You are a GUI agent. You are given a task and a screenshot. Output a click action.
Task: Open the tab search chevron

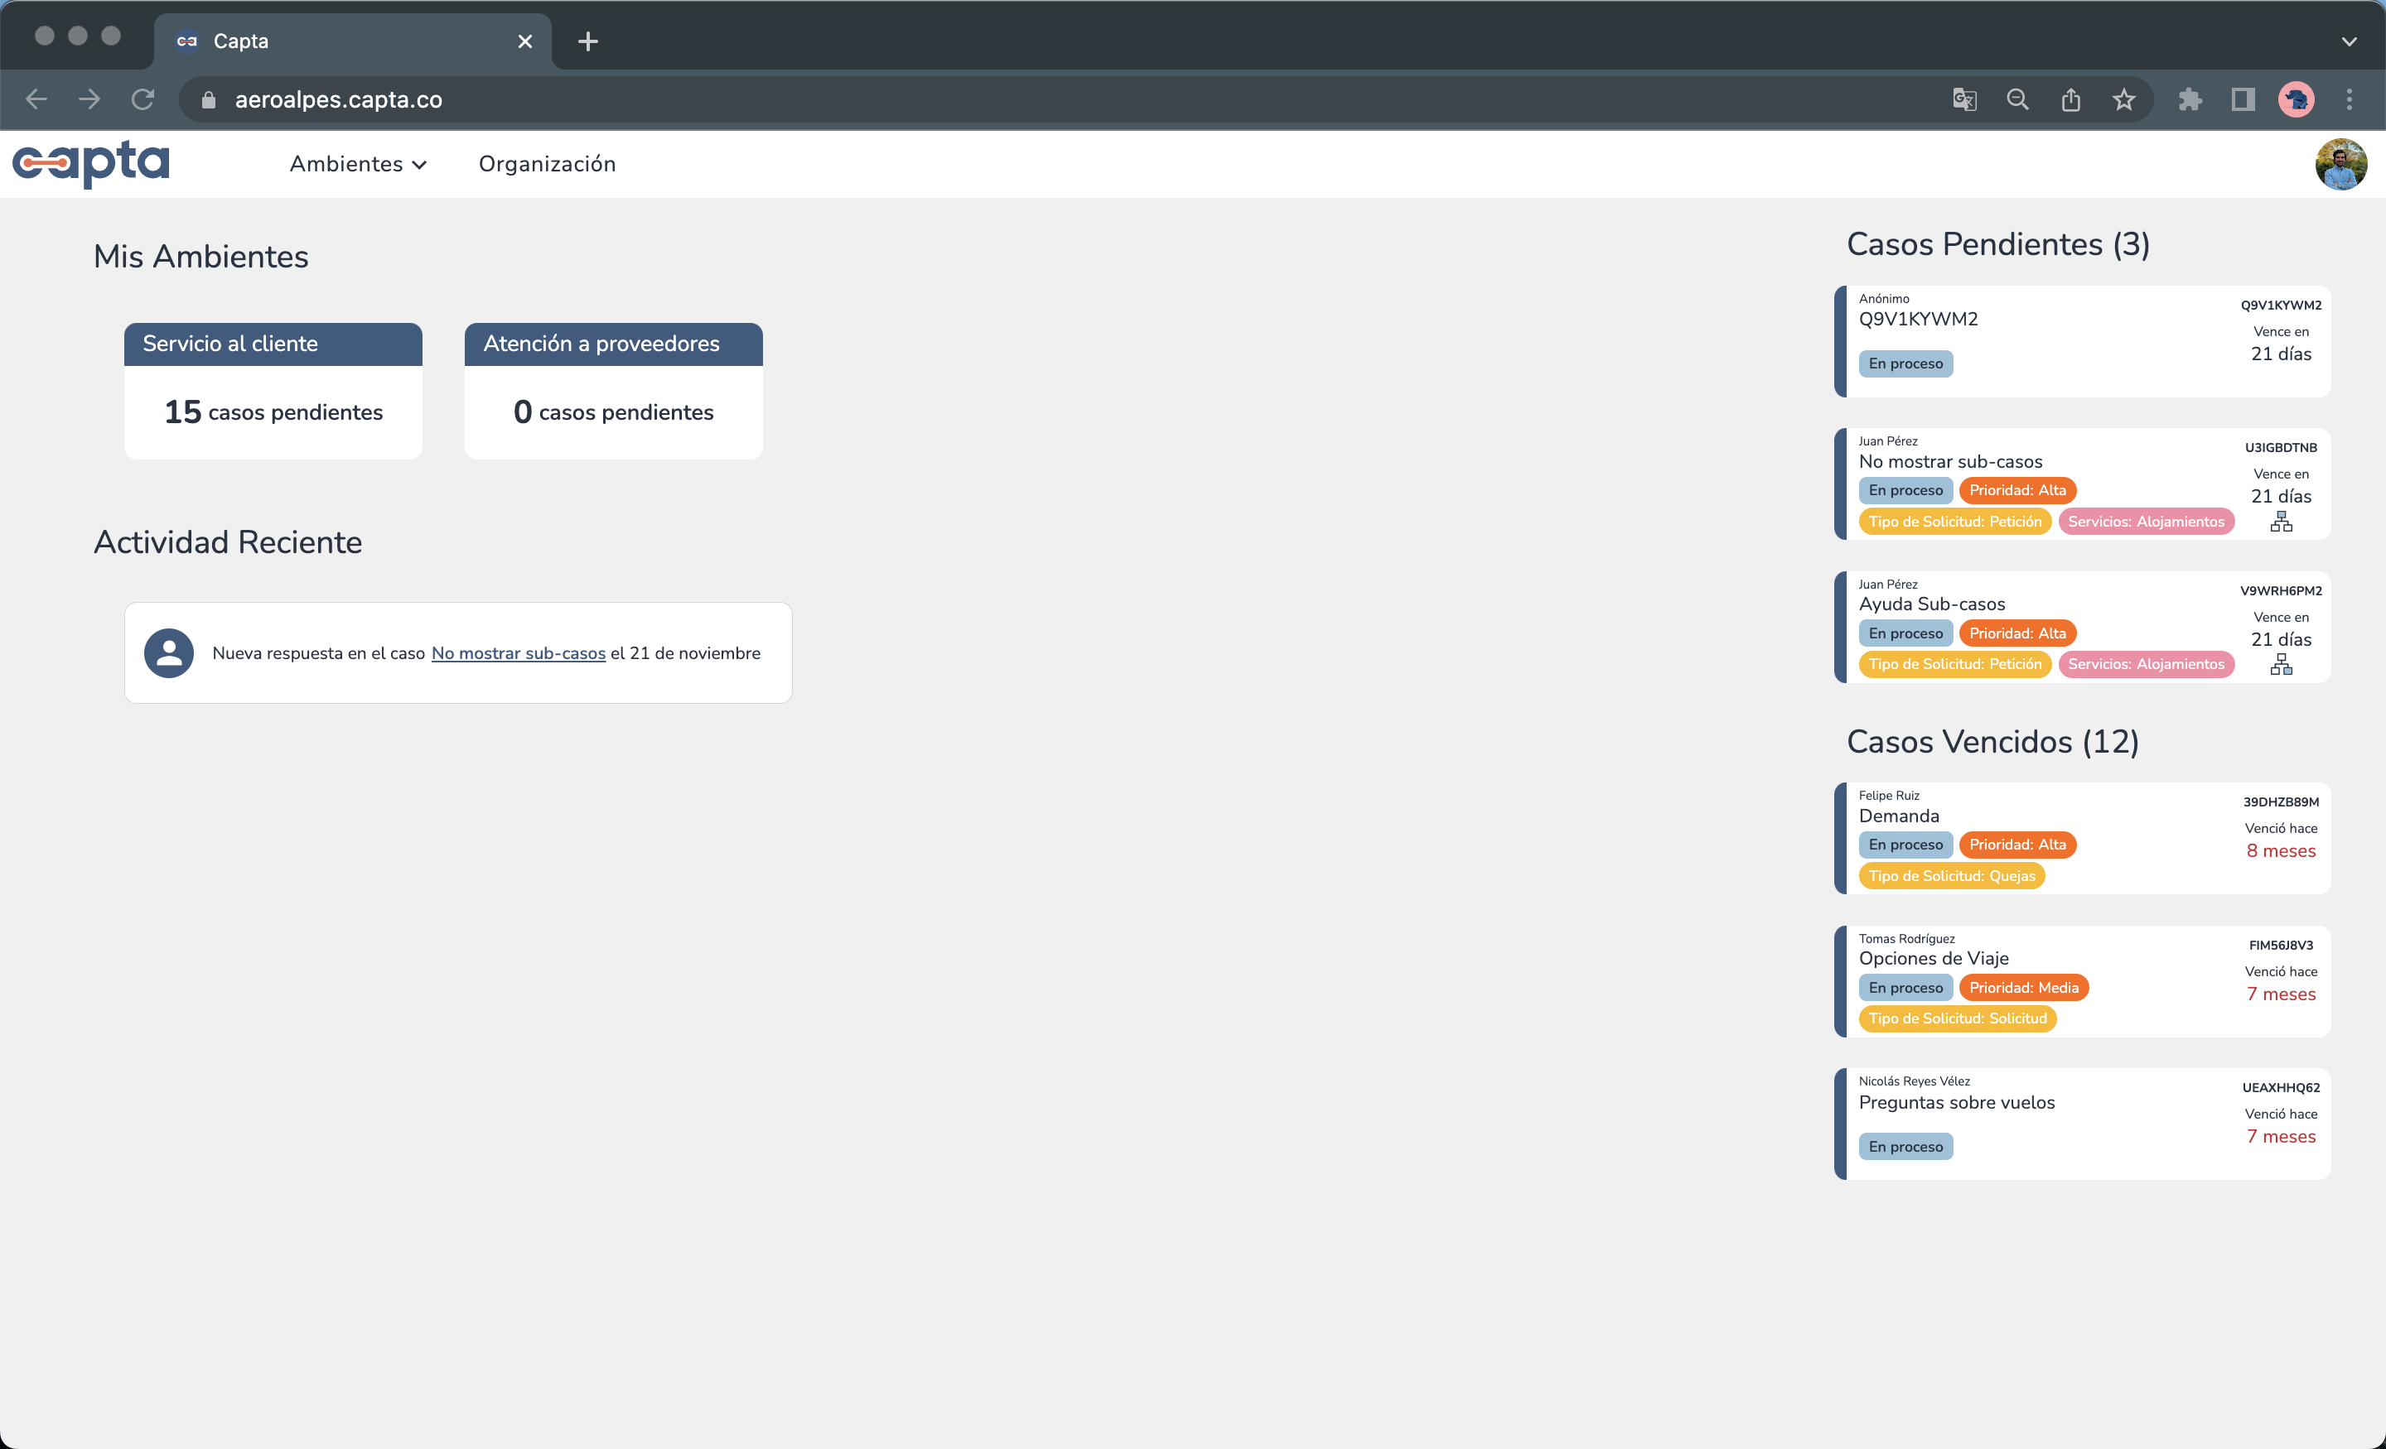coord(2348,41)
